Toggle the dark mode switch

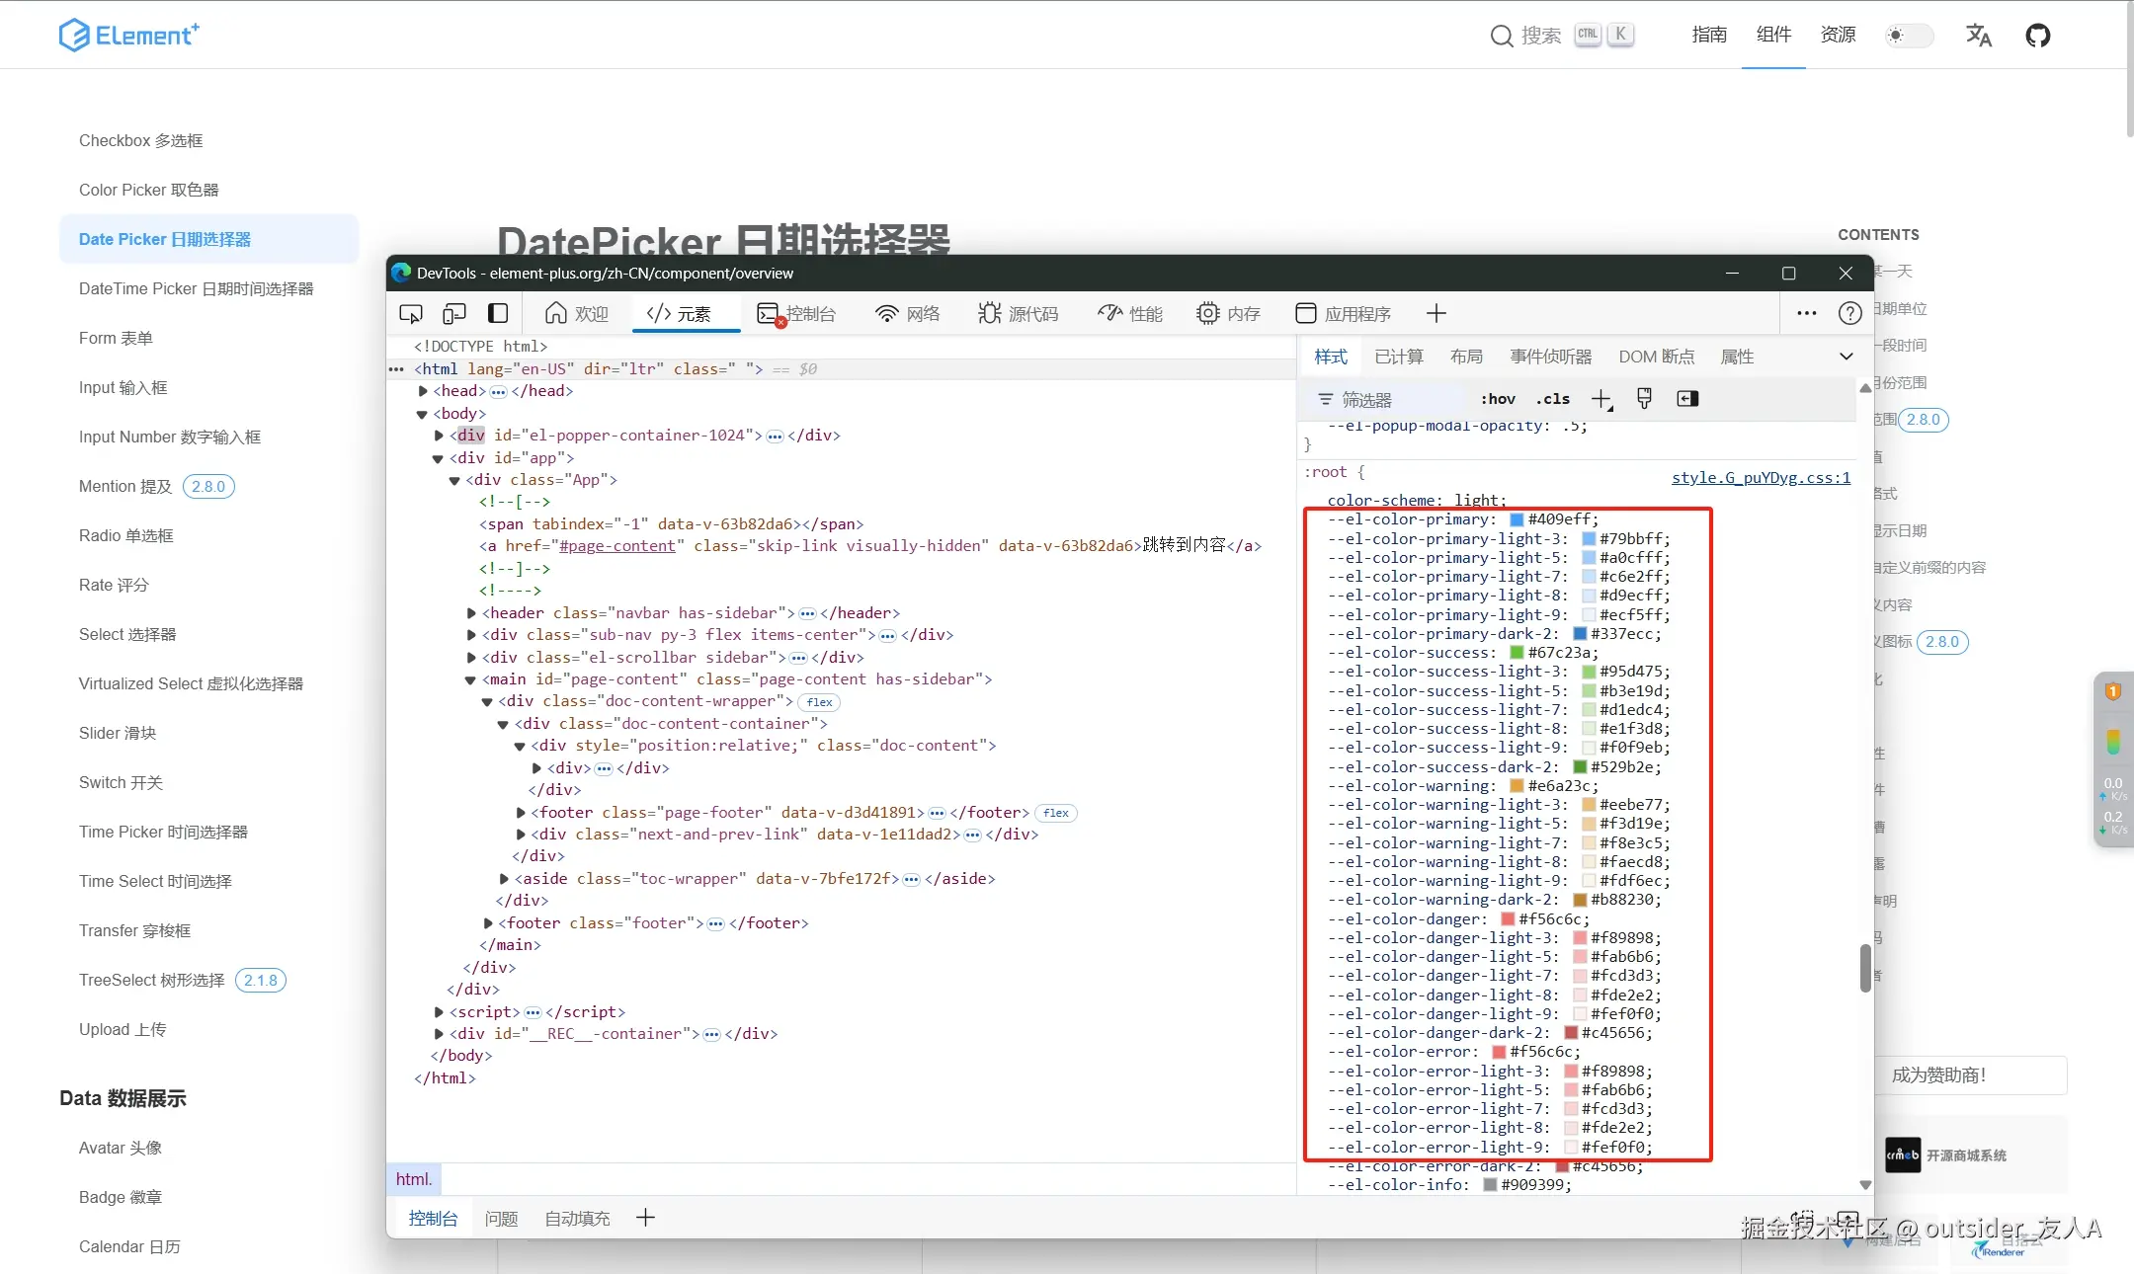coord(1908,36)
